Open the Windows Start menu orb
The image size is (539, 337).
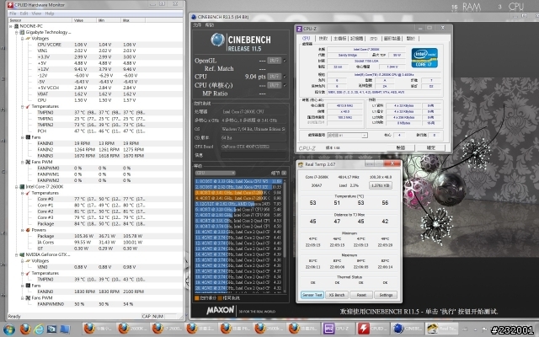8,329
